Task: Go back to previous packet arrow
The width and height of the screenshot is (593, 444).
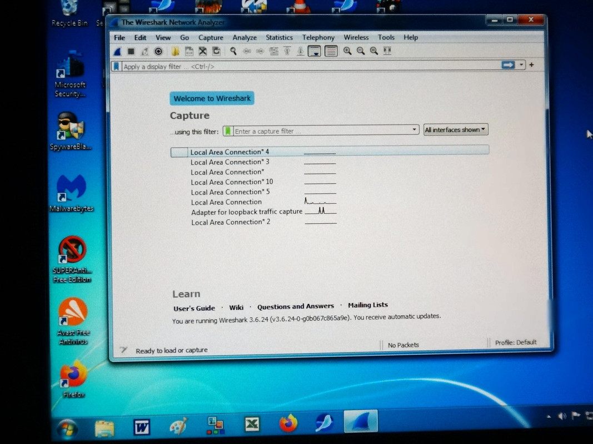Action: click(247, 51)
